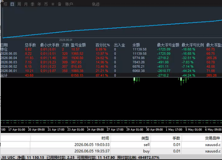The height and width of the screenshot is (160, 222).
Task: Click profit amount 815.83
Action: (x=76, y=67)
